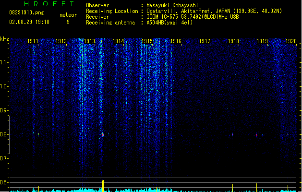Click the 1.0 kHz axis label

pos(4,86)
